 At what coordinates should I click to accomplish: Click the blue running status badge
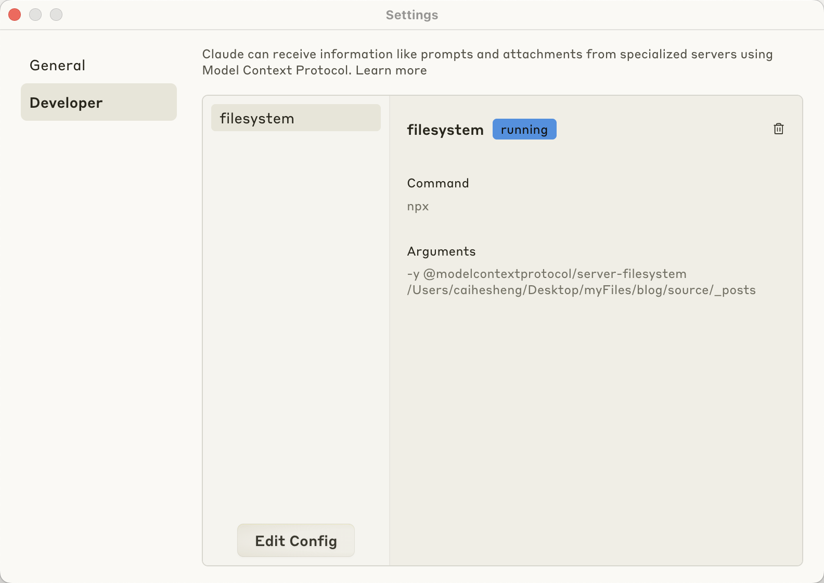(524, 130)
